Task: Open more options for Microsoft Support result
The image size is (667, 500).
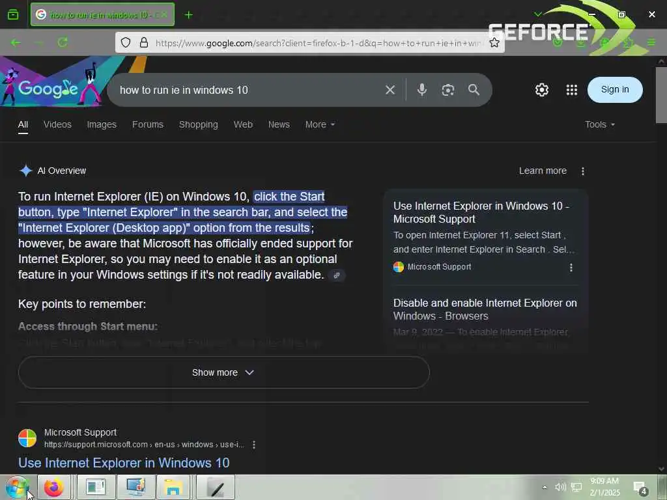Action: coord(254,445)
